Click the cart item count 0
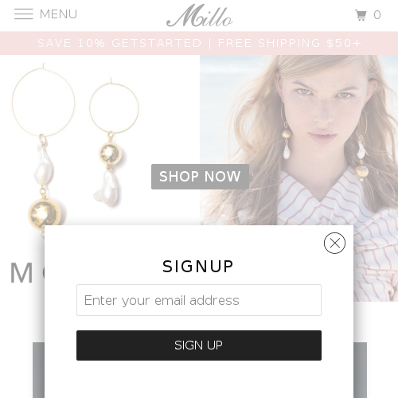Image resolution: width=398 pixels, height=398 pixels. pyautogui.click(x=377, y=15)
